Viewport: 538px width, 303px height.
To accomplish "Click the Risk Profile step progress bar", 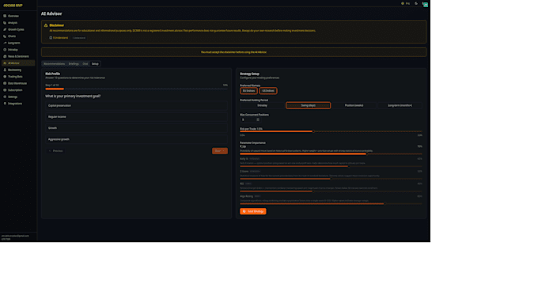I will [x=136, y=89].
